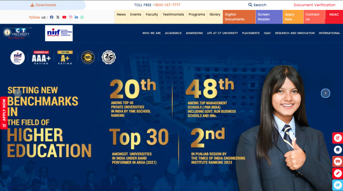Click the Test Coin A+ rating badge
This screenshot has height=191, width=343.
[x=65, y=57]
